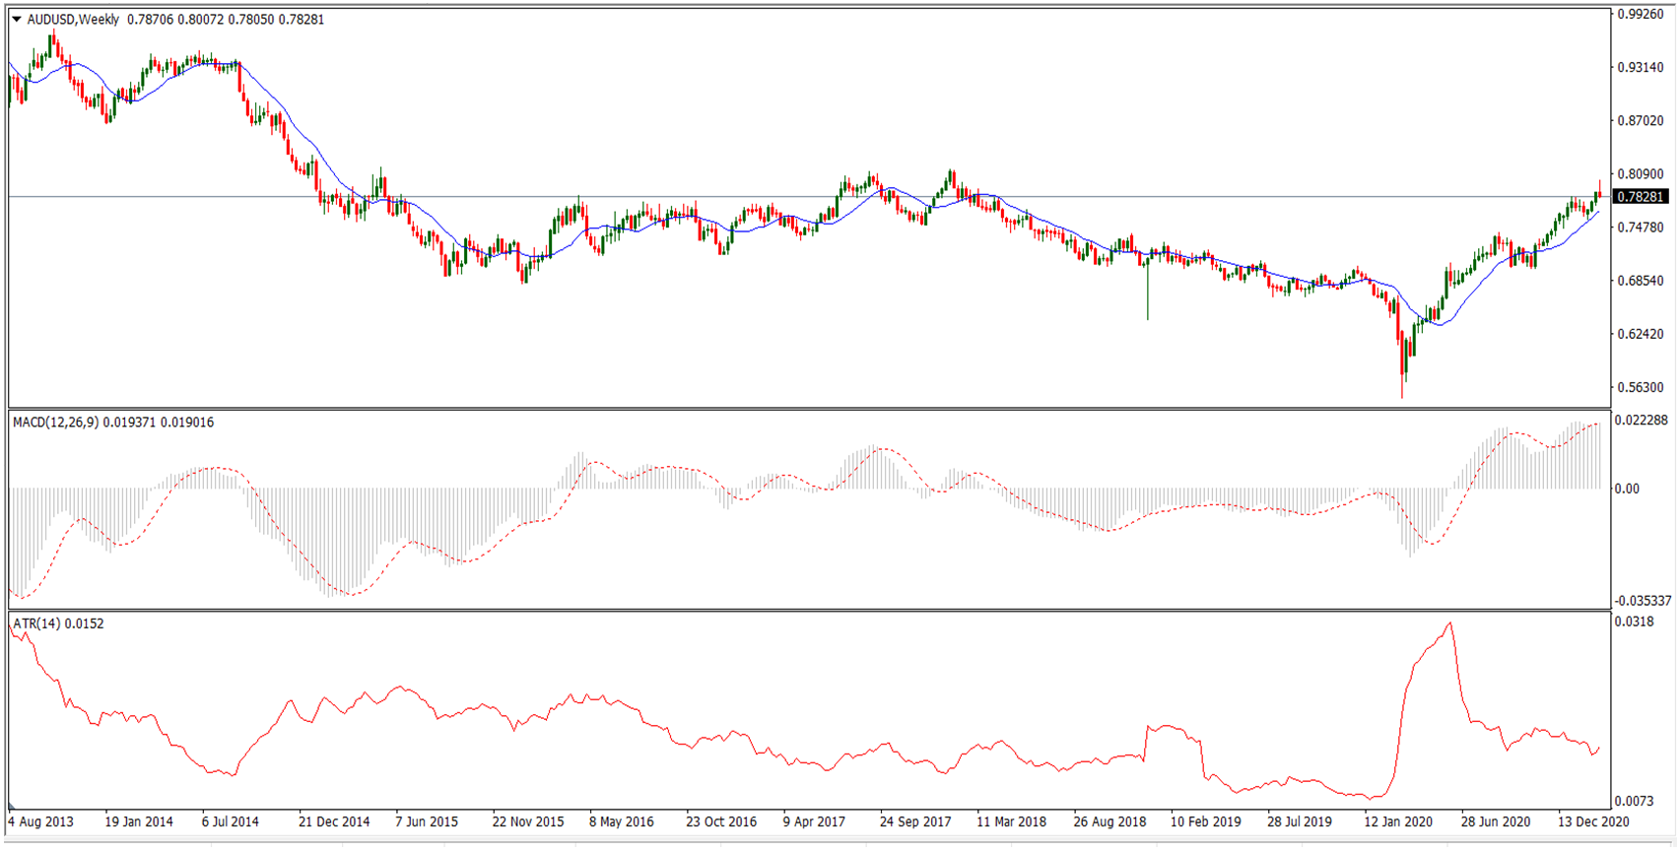Viewport: 1680px width, 852px height.
Task: Click the MACD(12,26,9) indicator label
Action: point(56,423)
